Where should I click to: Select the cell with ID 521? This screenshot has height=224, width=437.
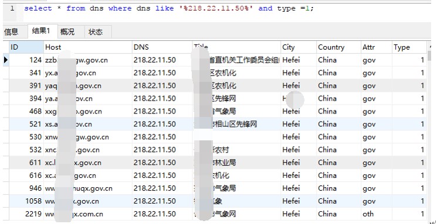[x=26, y=124]
